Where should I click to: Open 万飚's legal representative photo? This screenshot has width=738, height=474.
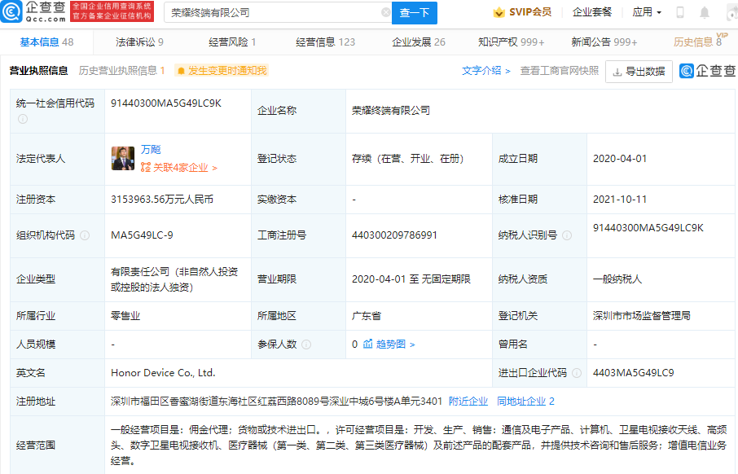click(x=123, y=159)
